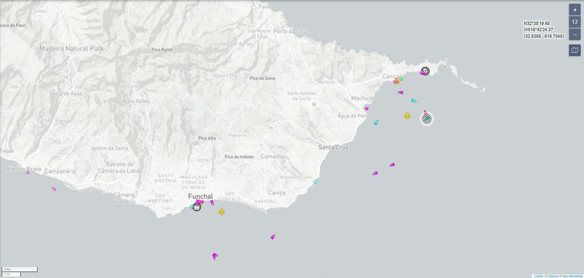Open the OpenStreetMap attribution link
Image resolution: width=584 pixels, height=278 pixels.
point(572,276)
